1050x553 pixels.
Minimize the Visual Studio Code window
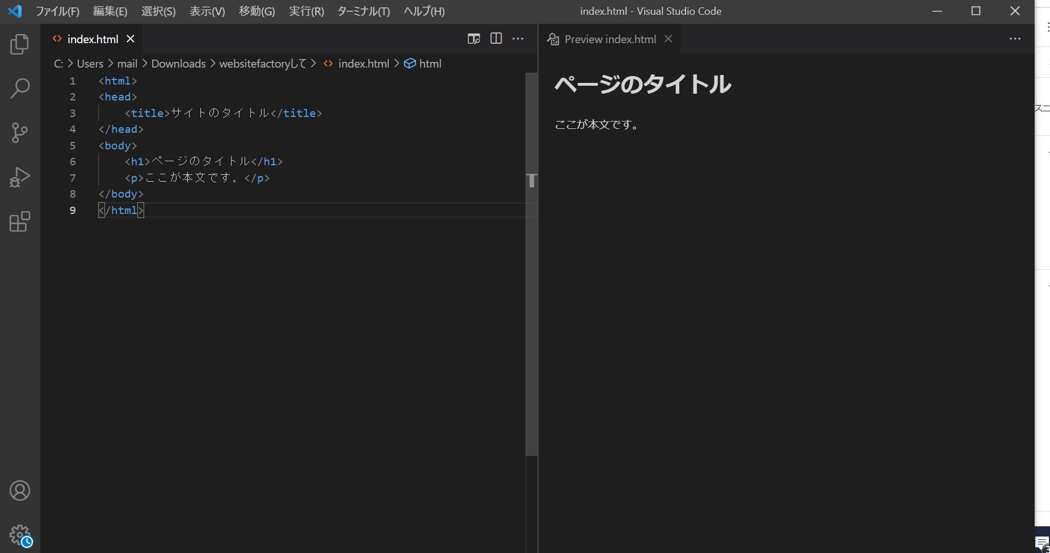[937, 11]
